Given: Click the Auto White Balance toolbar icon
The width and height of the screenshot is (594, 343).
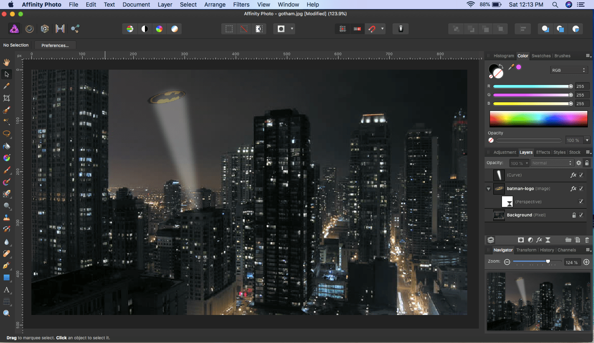Looking at the screenshot, I should point(175,29).
